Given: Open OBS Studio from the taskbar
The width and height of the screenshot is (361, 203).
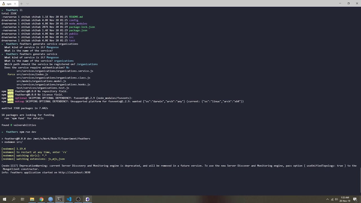Looking at the screenshot, I should (x=78, y=199).
